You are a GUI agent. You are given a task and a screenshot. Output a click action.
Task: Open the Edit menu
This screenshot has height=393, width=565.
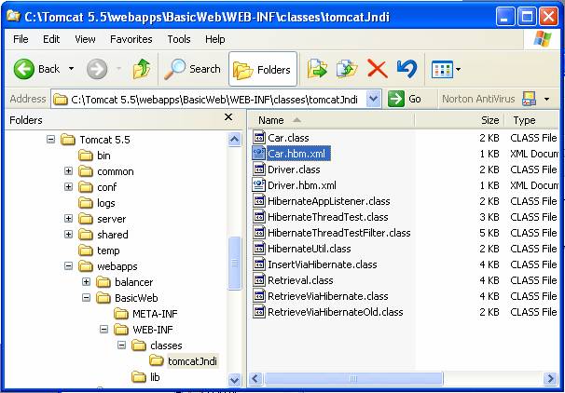(x=51, y=39)
